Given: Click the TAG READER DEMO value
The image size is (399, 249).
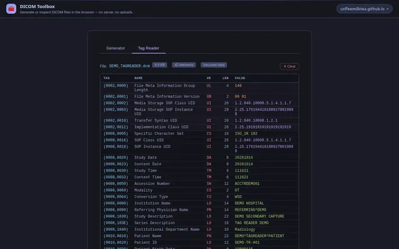Looking at the screenshot, I should tap(252, 223).
